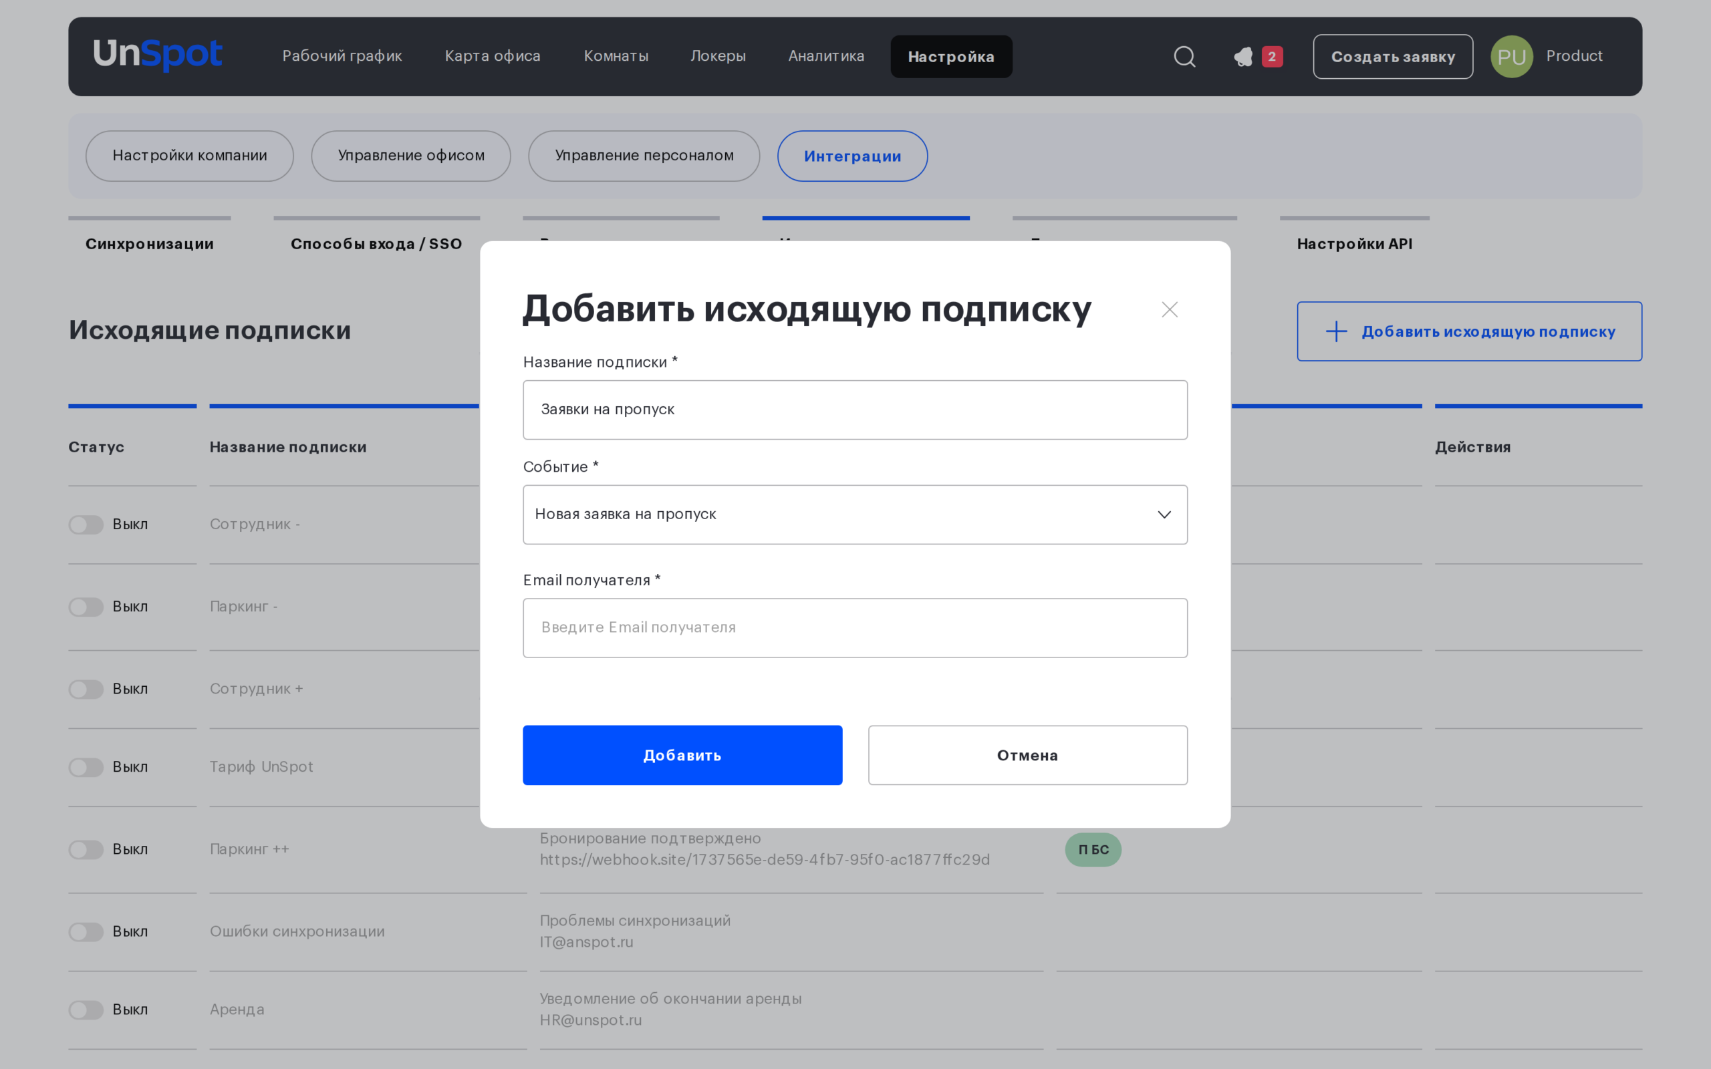The image size is (1711, 1069).
Task: Click the plus icon in add subscription button
Action: (1335, 331)
